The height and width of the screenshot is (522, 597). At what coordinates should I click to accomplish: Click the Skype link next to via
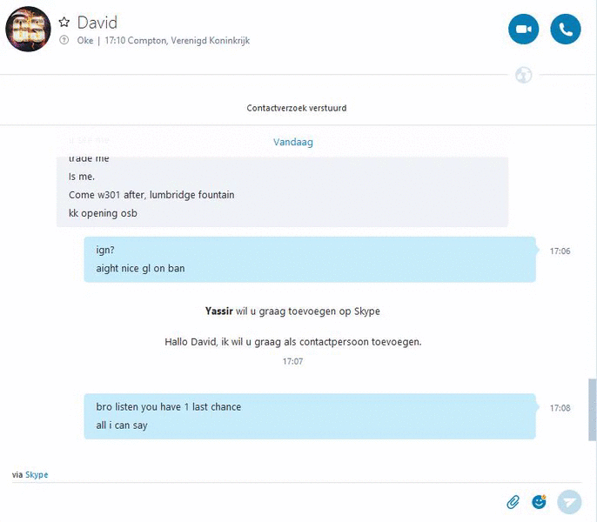pos(37,475)
